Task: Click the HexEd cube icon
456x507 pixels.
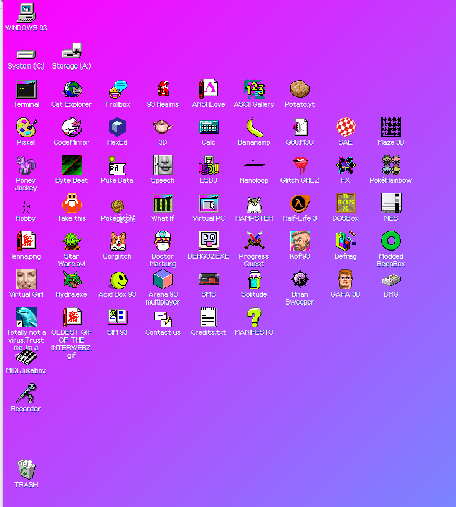Action: pyautogui.click(x=117, y=127)
